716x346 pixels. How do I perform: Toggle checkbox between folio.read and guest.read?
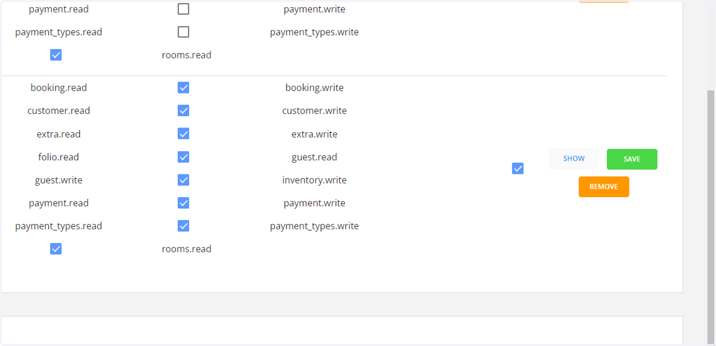click(x=184, y=157)
